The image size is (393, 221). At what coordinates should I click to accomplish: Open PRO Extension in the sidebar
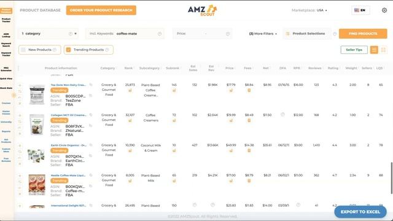6,69
